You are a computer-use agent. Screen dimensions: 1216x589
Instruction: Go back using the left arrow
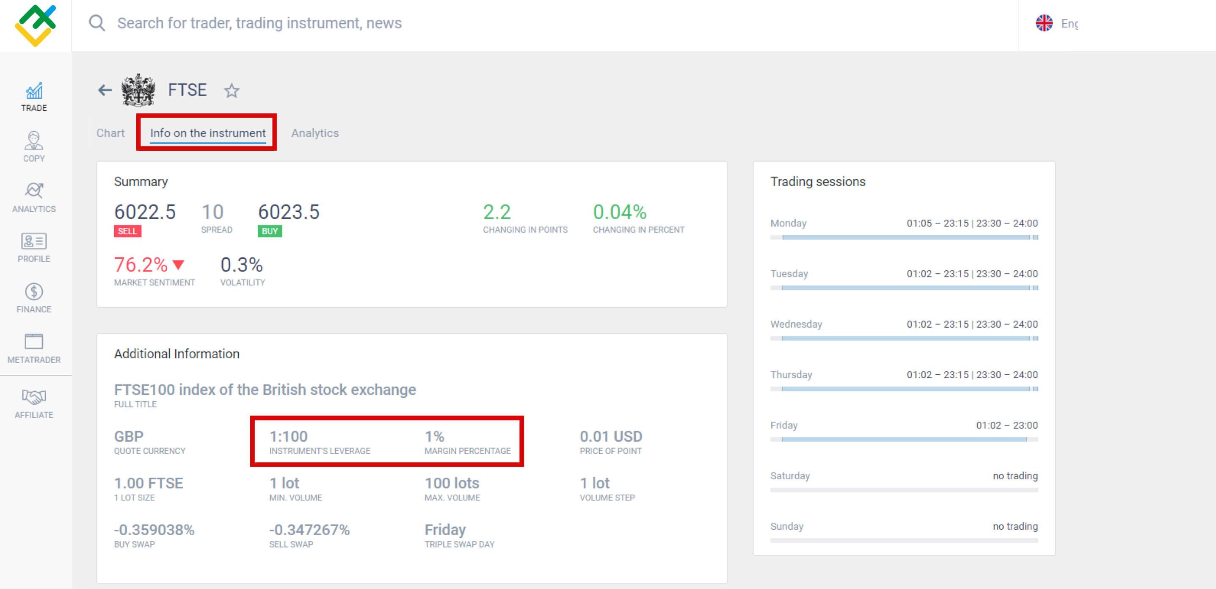pyautogui.click(x=104, y=90)
